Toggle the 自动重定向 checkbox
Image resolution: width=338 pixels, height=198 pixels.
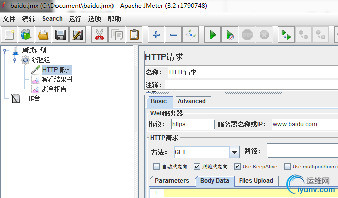156,166
